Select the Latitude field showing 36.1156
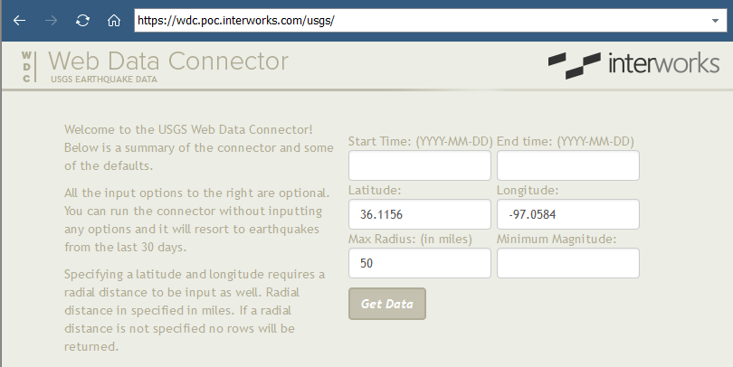The width and height of the screenshot is (733, 367). pyautogui.click(x=420, y=214)
